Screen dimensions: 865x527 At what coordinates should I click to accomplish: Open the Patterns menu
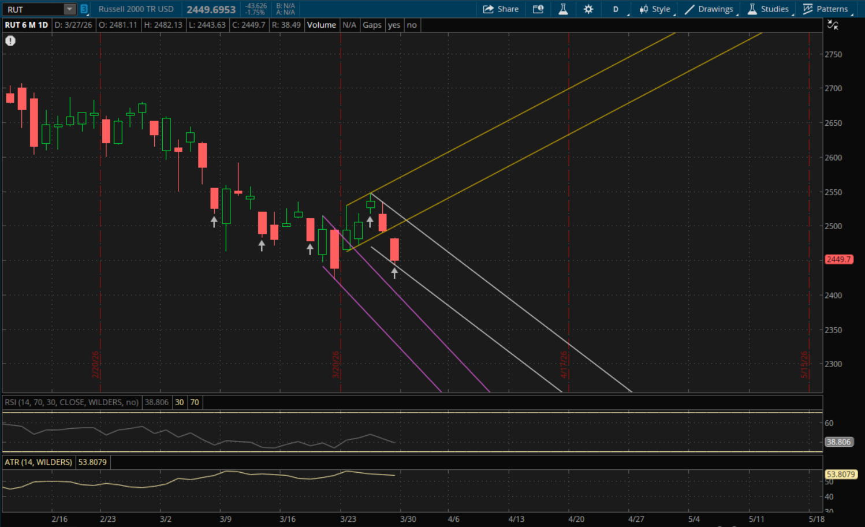826,9
